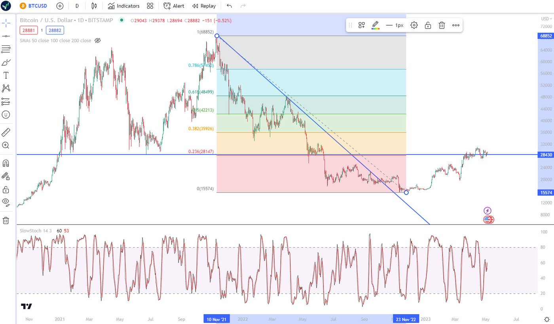The image size is (554, 324).
Task: Click the Zoom In magnifier tool
Action: point(6,145)
